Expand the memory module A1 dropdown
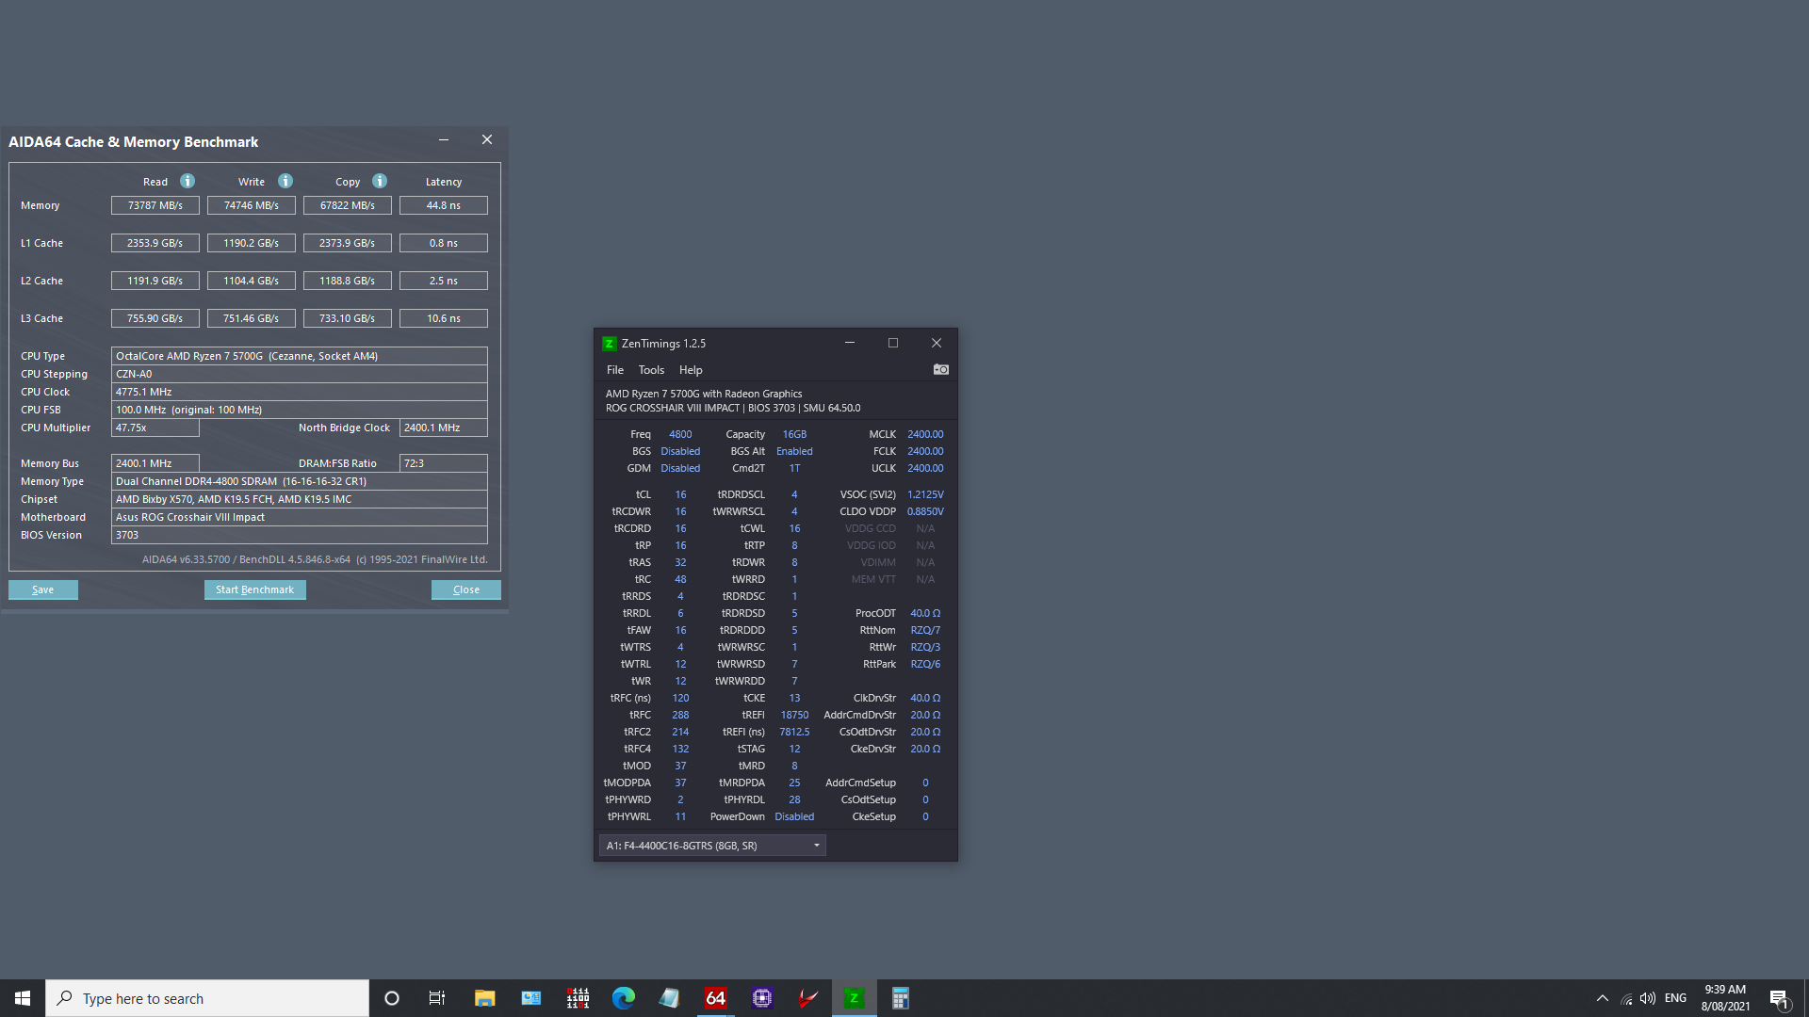The image size is (1809, 1017). coord(712,846)
